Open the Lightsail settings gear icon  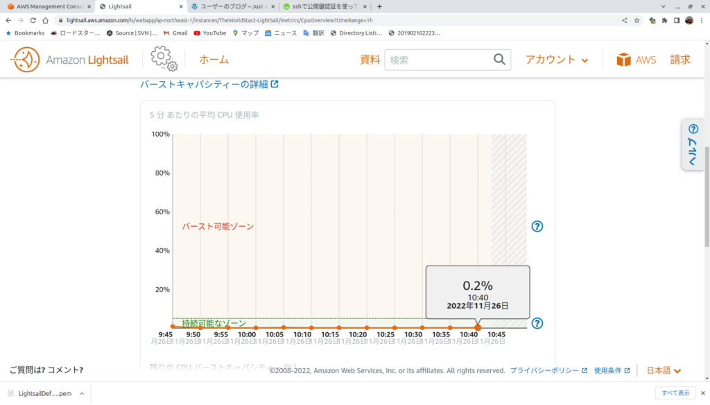(164, 59)
